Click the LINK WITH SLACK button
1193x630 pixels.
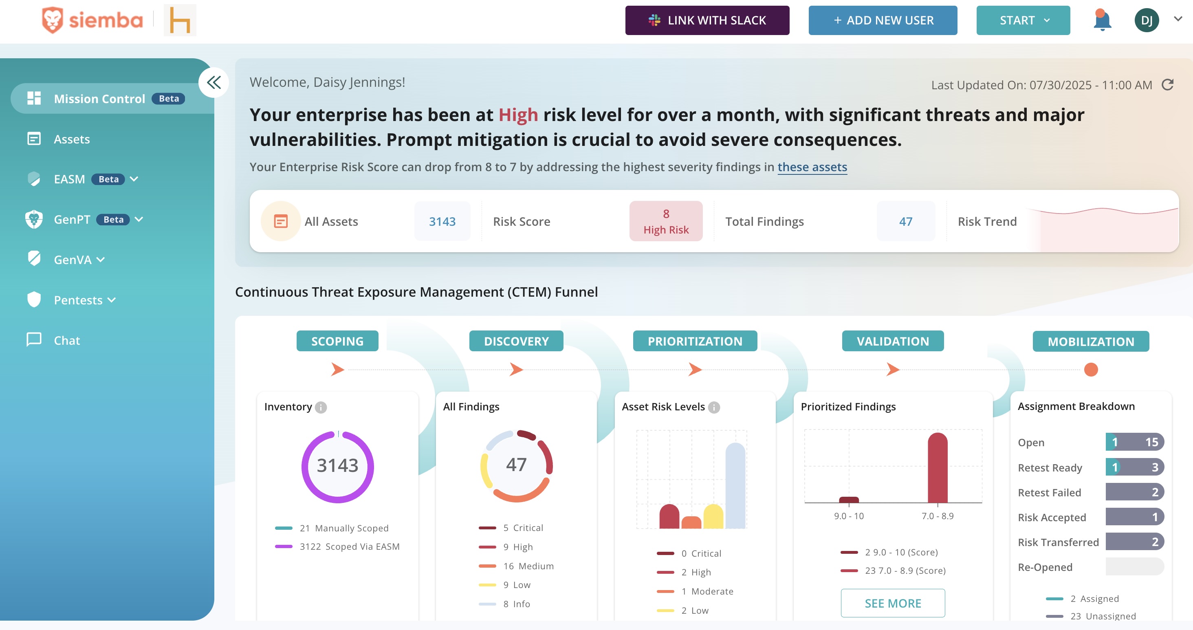point(707,20)
